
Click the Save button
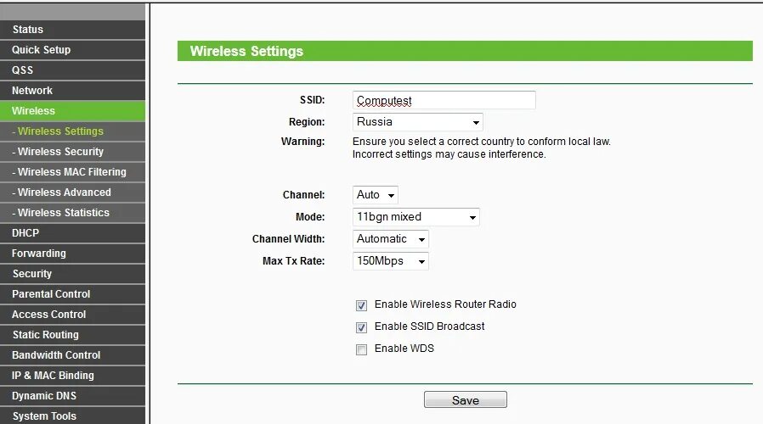click(466, 399)
